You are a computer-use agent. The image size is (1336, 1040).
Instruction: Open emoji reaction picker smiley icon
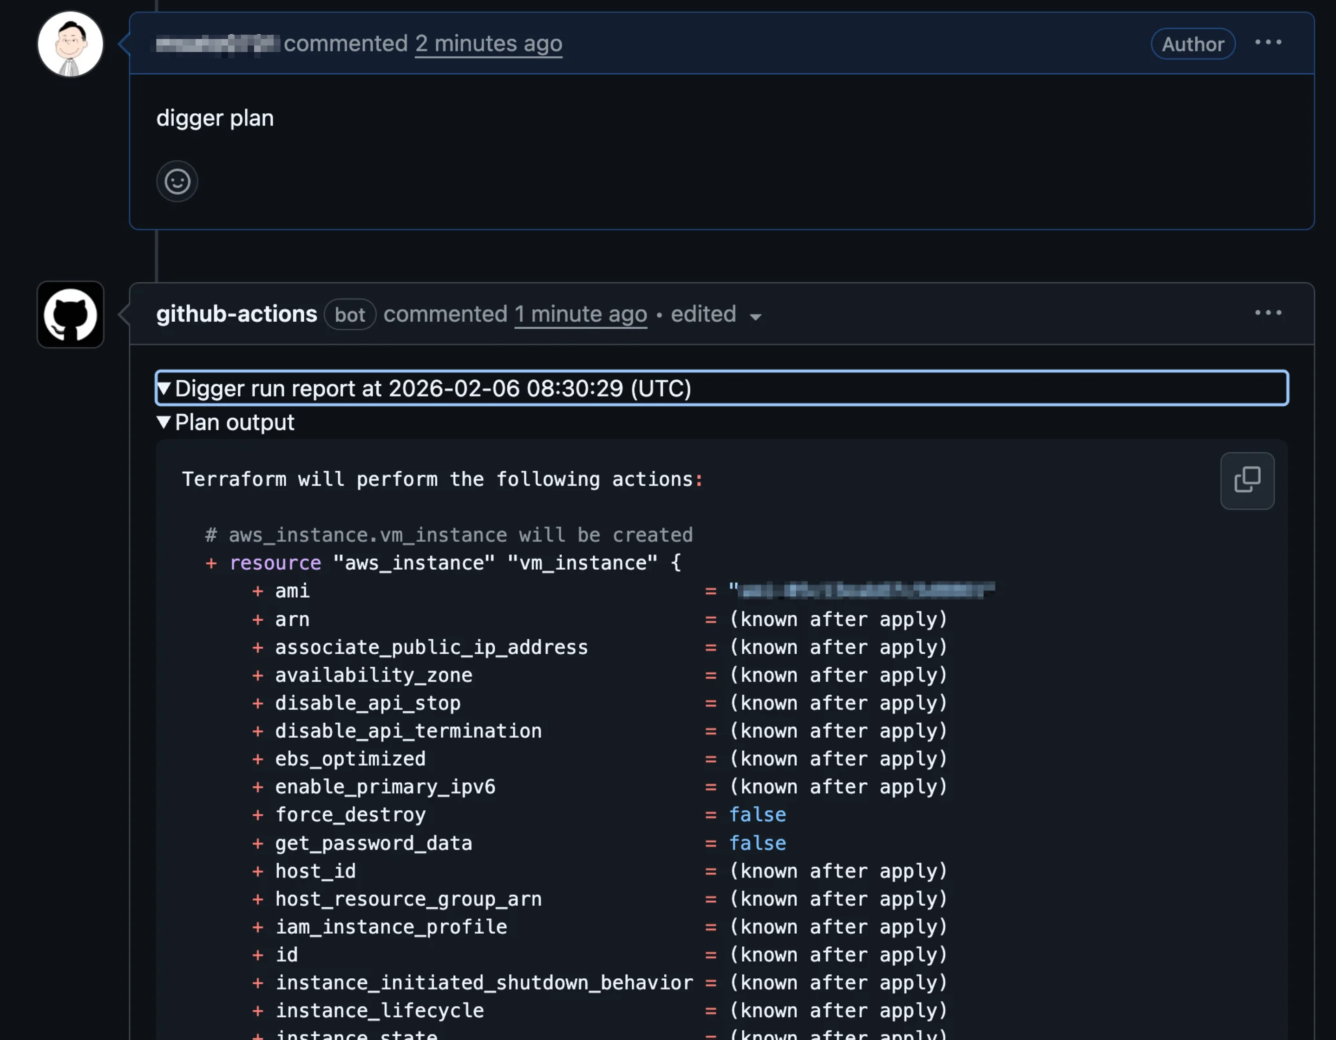(x=177, y=182)
